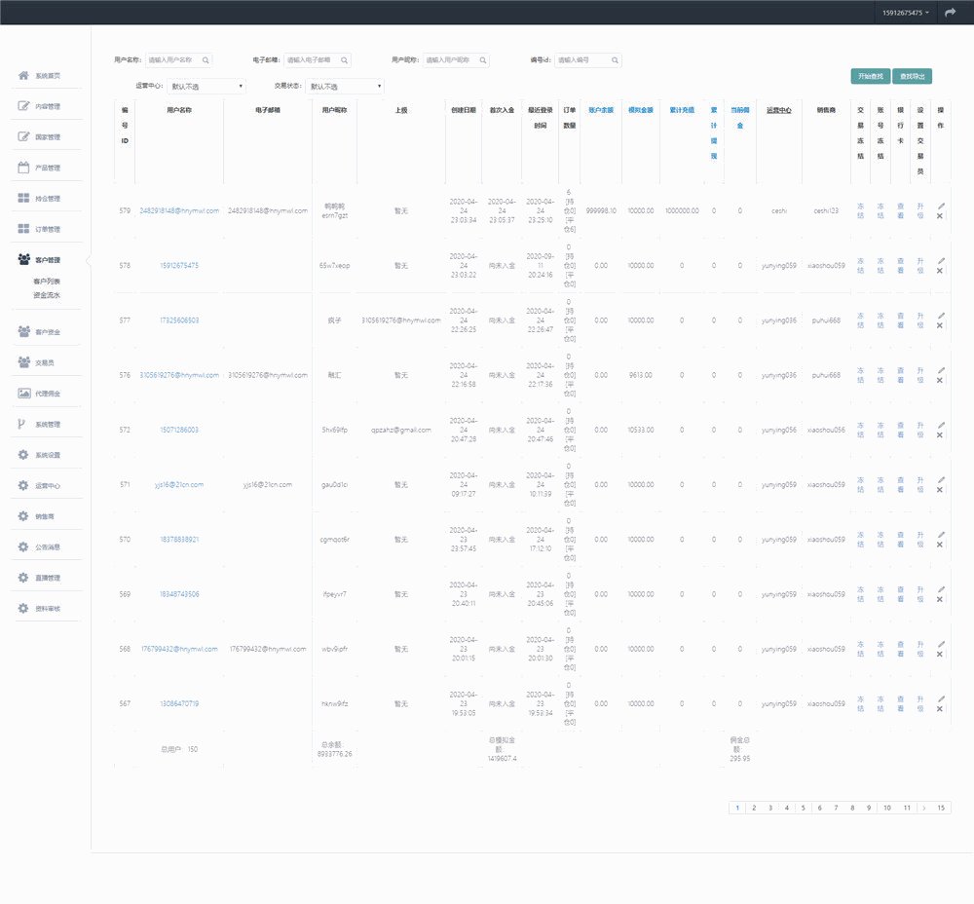The height and width of the screenshot is (904, 974).
Task: Open user link 15071286003
Action: 179,430
